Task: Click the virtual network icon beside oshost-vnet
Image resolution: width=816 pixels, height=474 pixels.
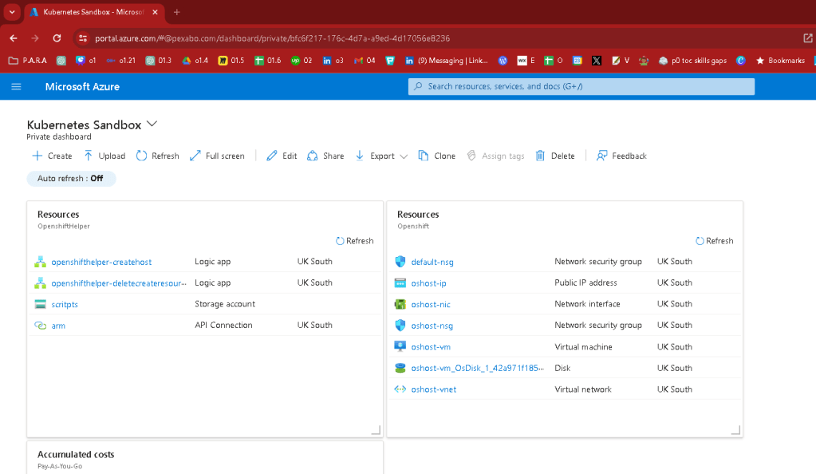Action: pyautogui.click(x=400, y=389)
